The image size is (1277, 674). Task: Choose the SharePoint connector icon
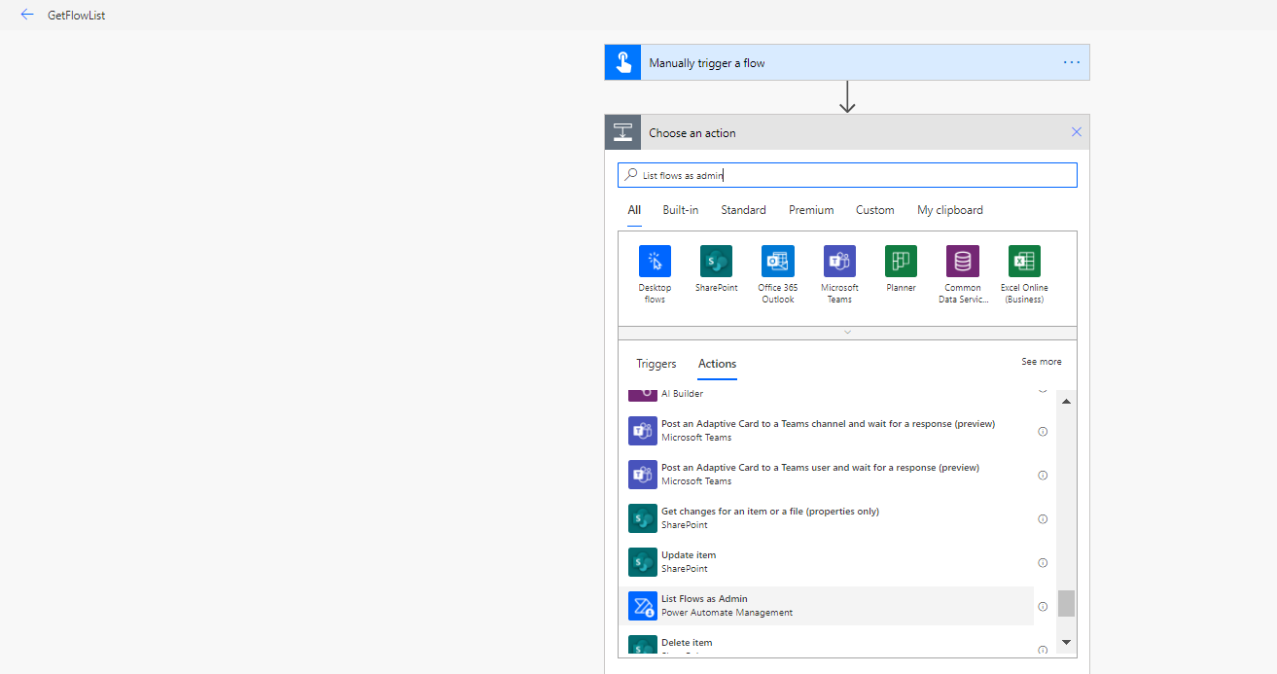(716, 261)
